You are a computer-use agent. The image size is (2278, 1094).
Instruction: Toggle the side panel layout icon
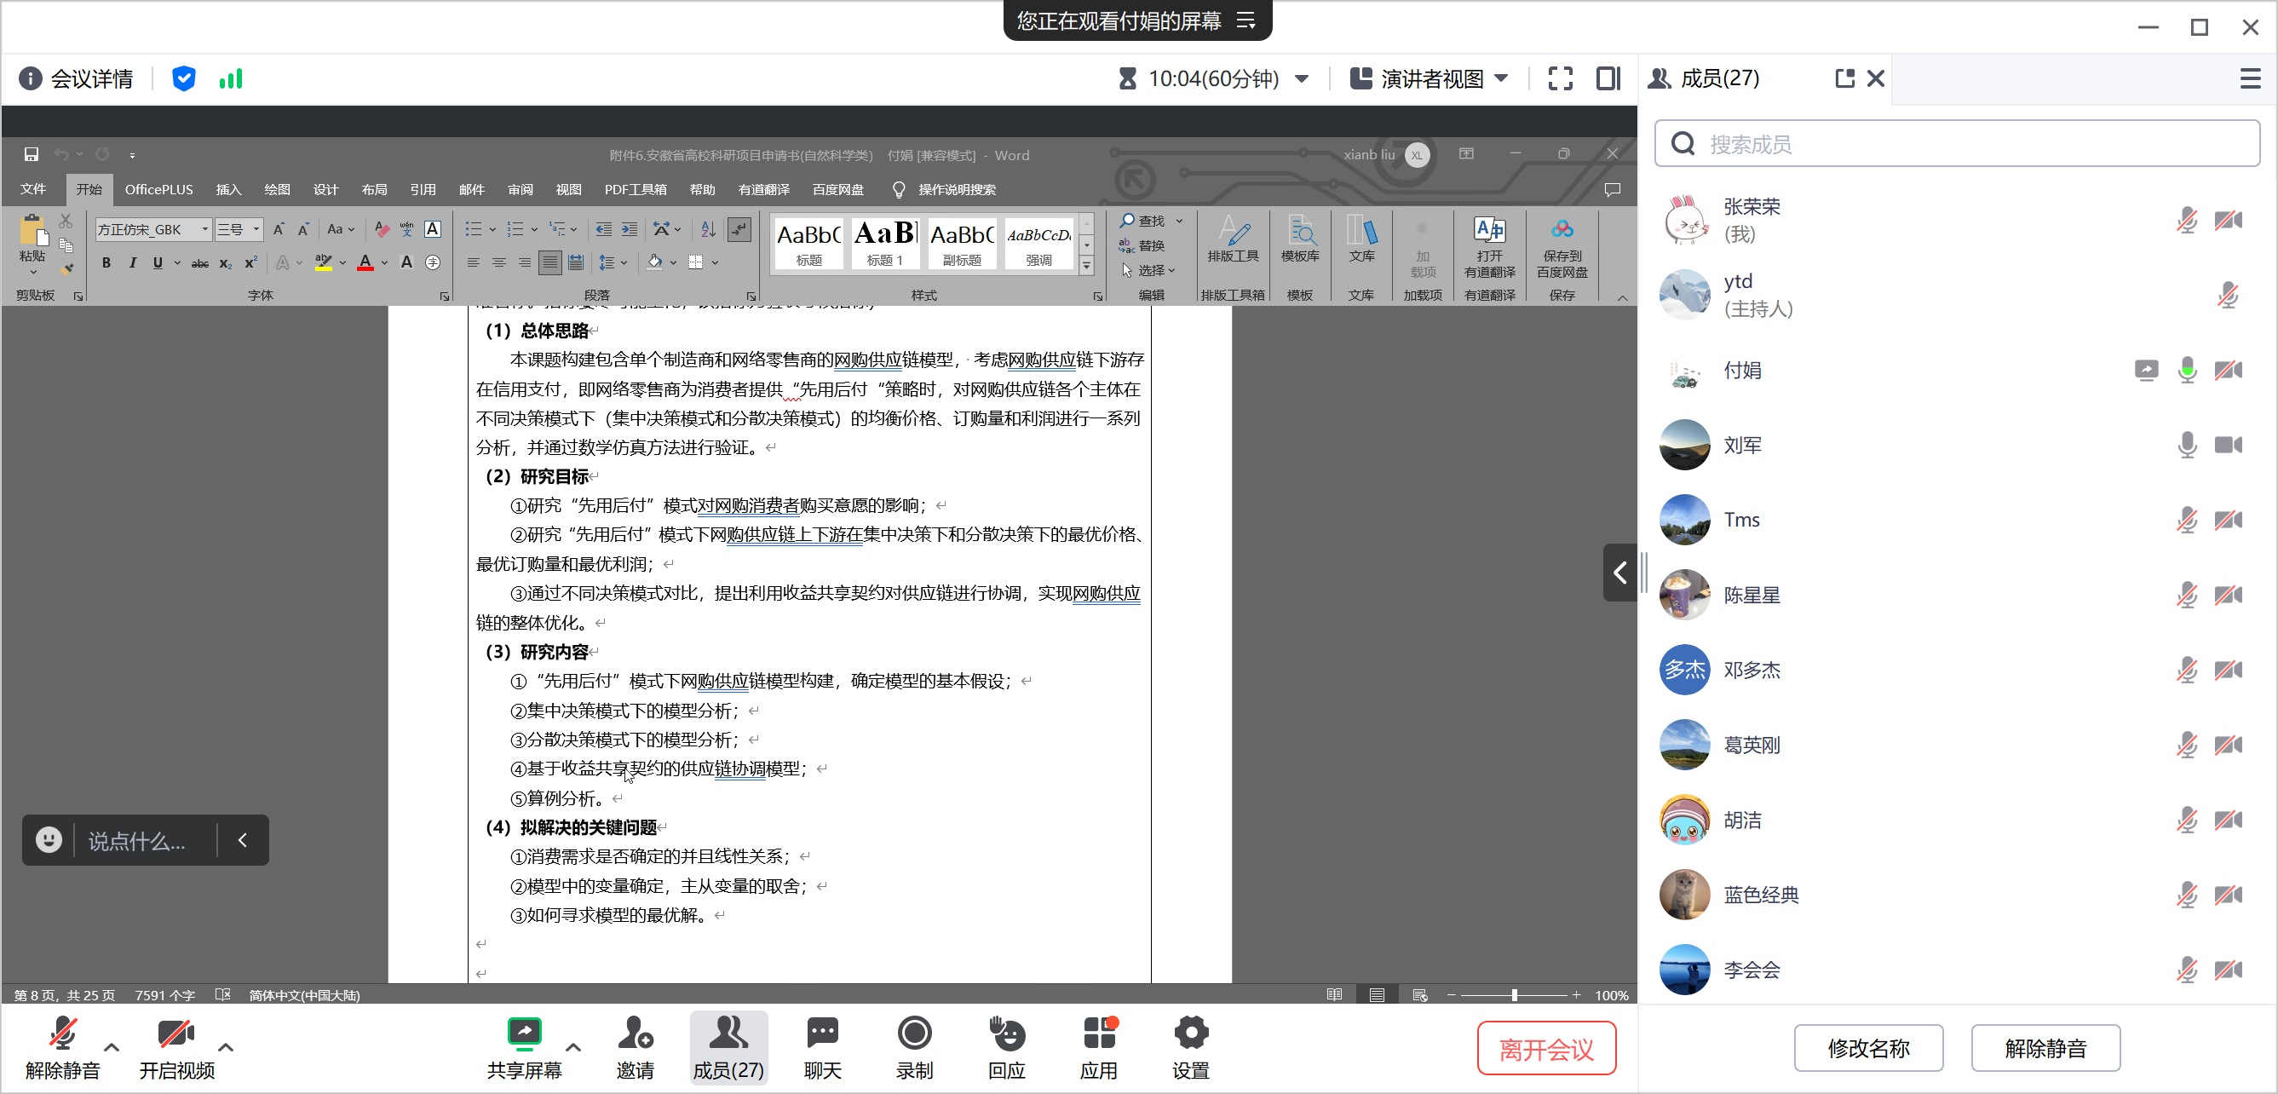coord(1608,78)
